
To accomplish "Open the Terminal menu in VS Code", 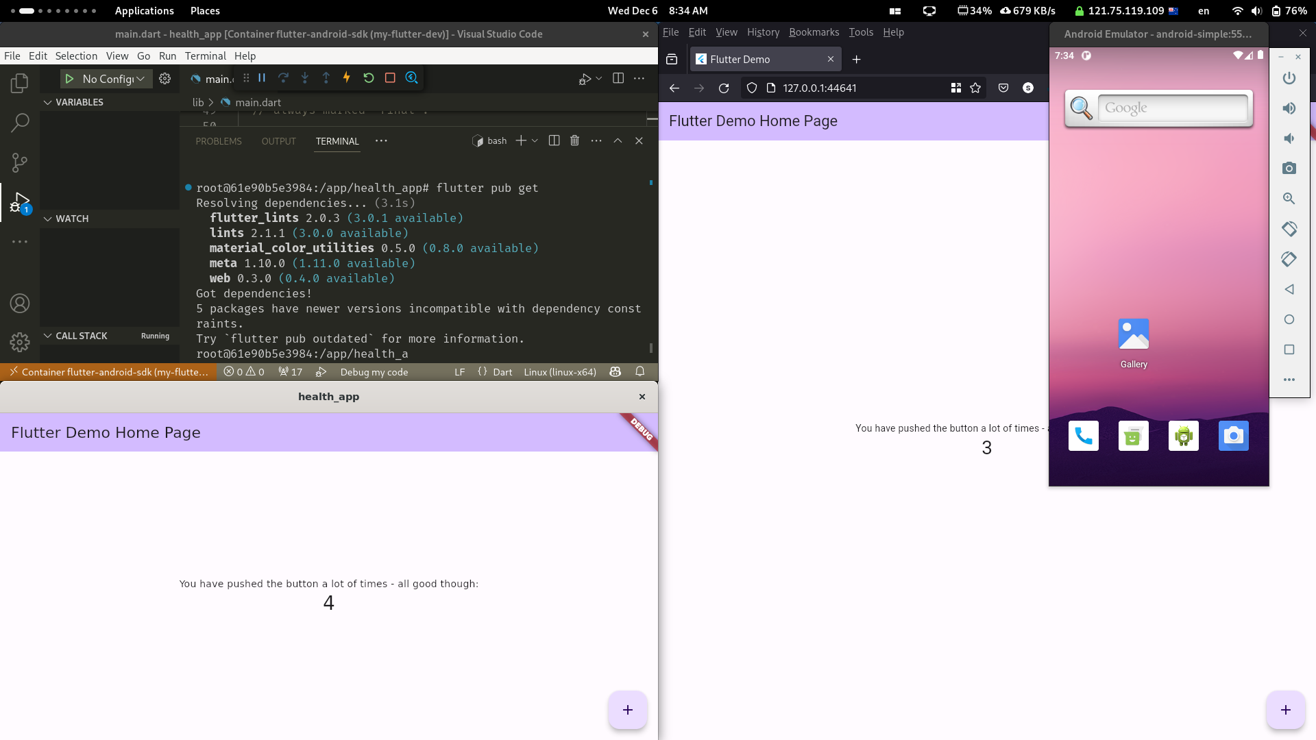I will tap(205, 56).
